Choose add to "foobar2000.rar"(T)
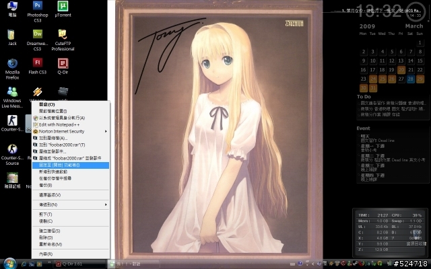 [x=71, y=145]
